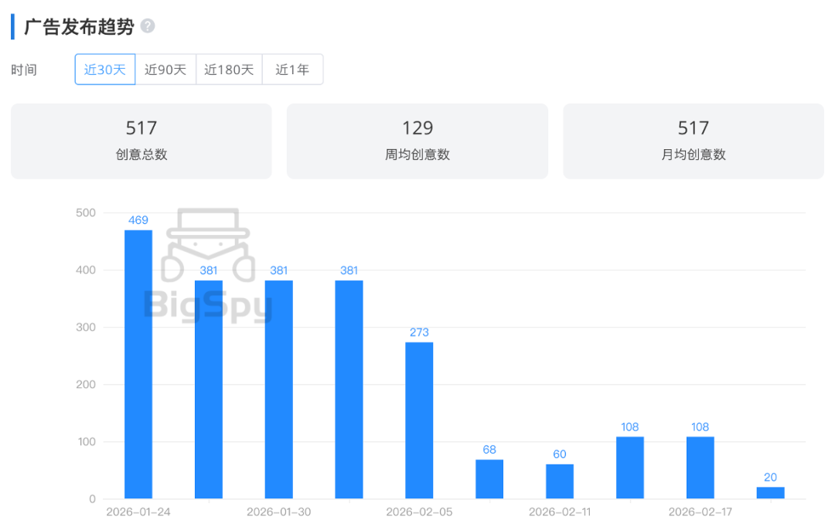Viewport: 835px width, 527px height.
Task: Select the 周均创意数 card showing 129
Action: (417, 141)
